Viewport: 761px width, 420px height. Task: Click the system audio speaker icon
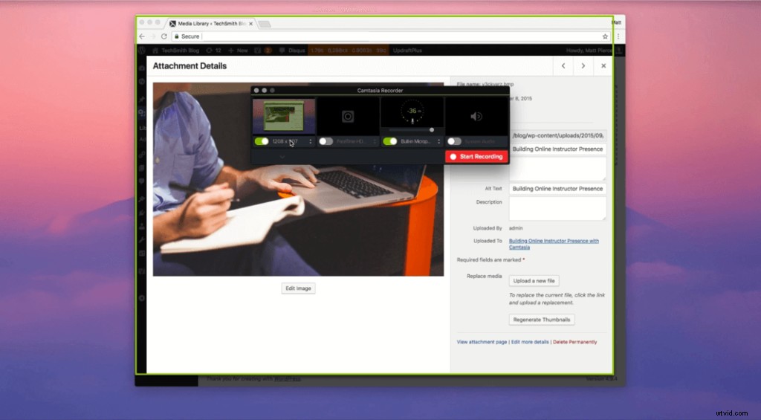[x=476, y=116]
